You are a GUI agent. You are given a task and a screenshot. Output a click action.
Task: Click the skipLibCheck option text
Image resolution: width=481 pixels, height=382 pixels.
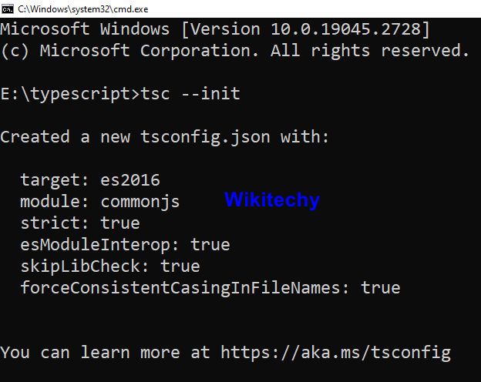click(85, 266)
